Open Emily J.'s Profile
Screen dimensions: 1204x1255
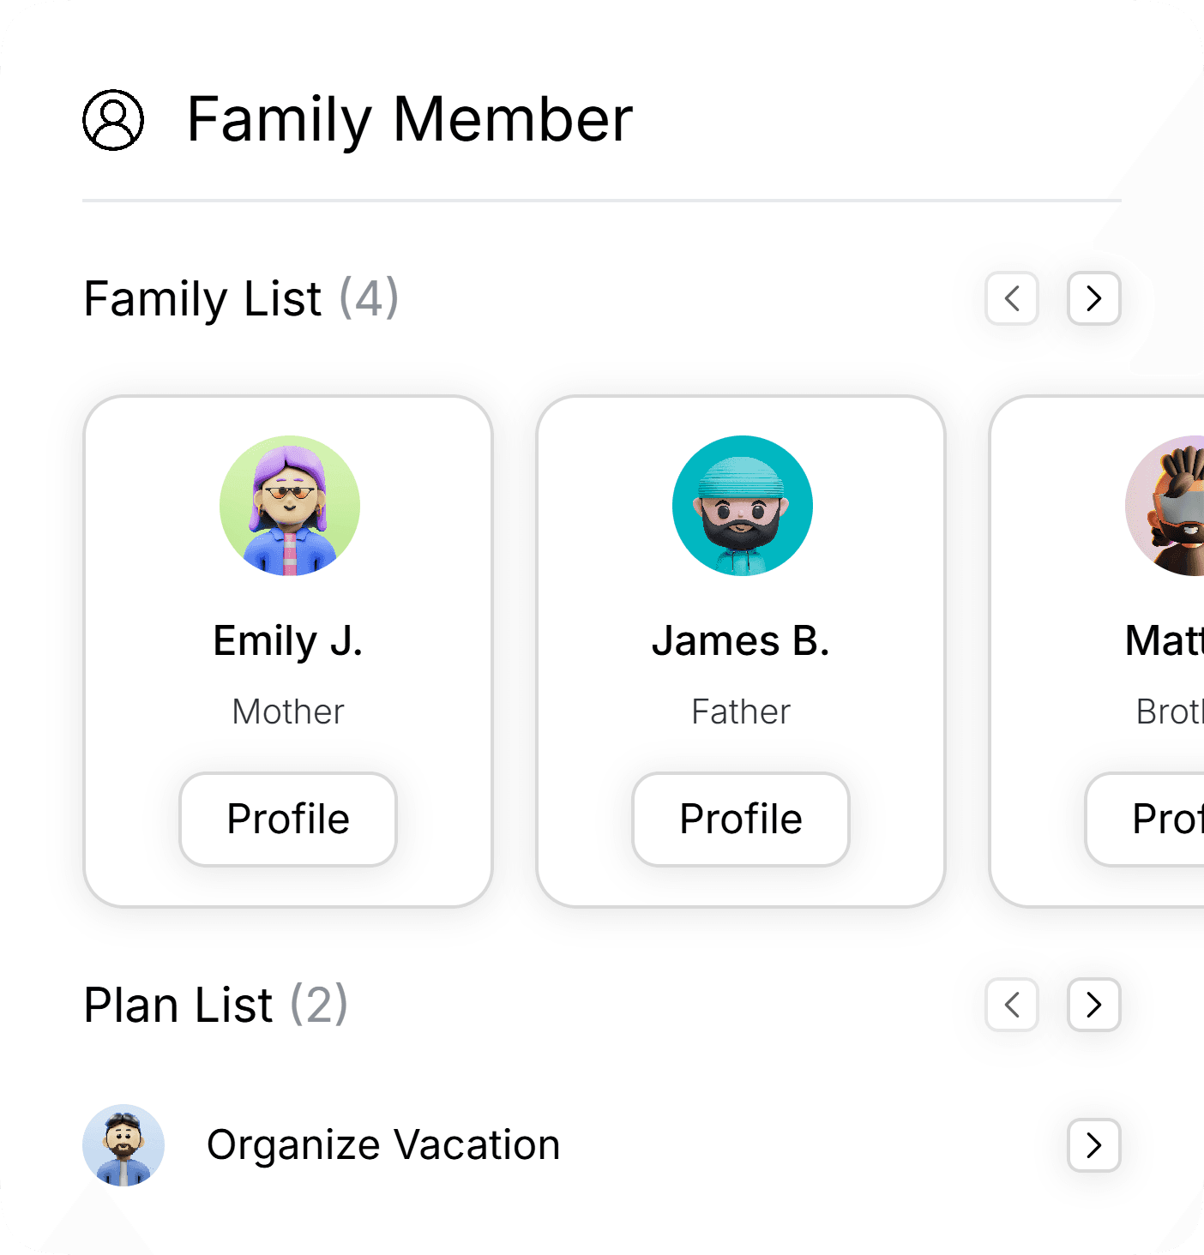pyautogui.click(x=288, y=820)
